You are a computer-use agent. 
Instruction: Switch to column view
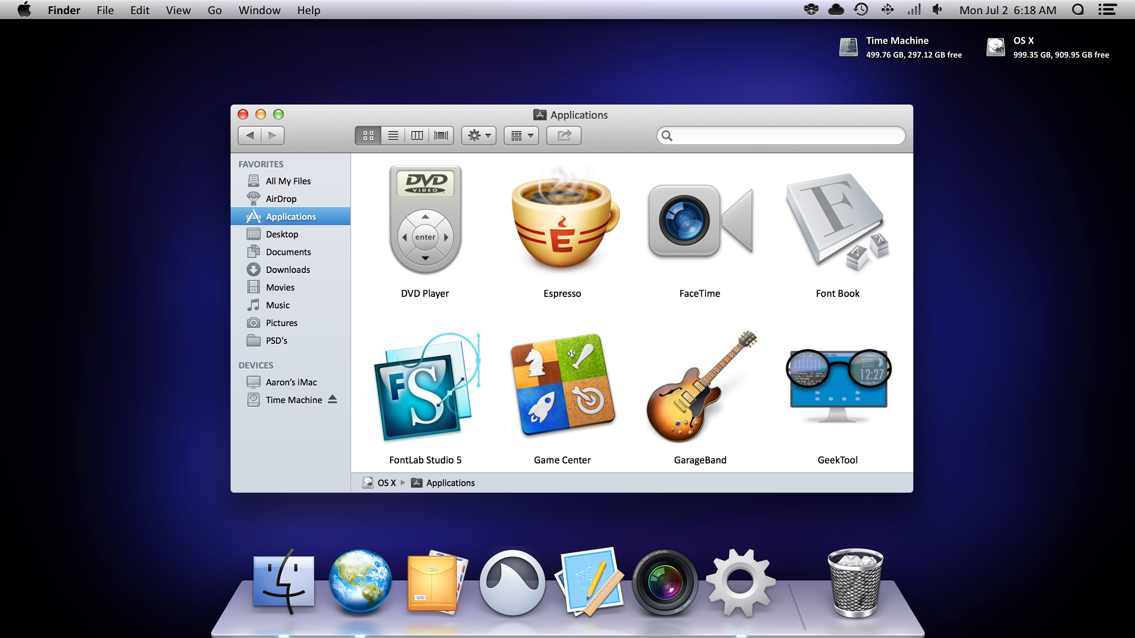pyautogui.click(x=417, y=136)
